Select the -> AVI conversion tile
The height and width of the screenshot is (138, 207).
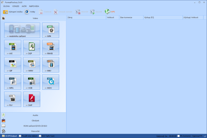click(x=13, y=48)
